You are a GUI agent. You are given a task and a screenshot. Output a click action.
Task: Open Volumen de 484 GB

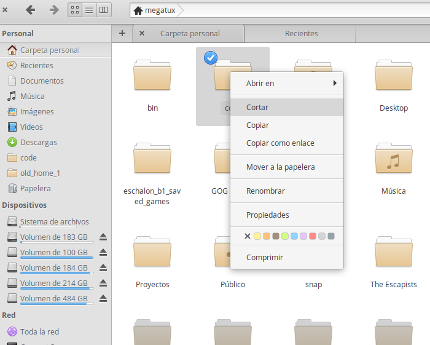tap(54, 298)
